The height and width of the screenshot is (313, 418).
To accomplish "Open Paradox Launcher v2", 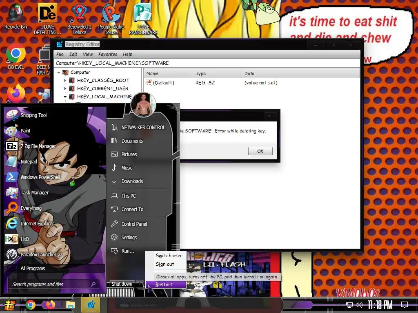I will 41,254.
